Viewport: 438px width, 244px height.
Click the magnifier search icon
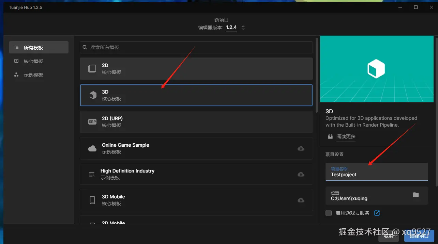pos(85,47)
